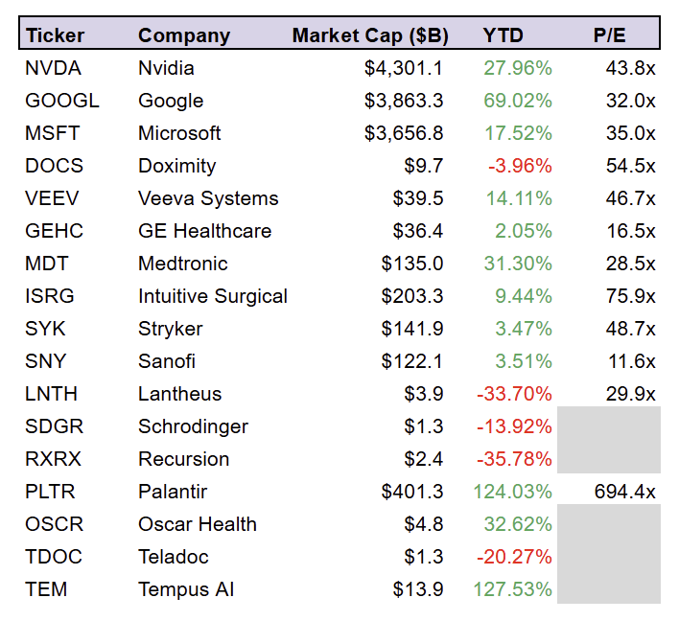Screen dimensions: 679x621
Task: Select Google company name cell
Action: point(171,101)
